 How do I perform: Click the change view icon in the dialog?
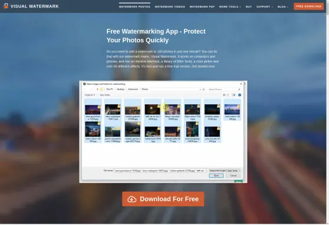coord(224,95)
